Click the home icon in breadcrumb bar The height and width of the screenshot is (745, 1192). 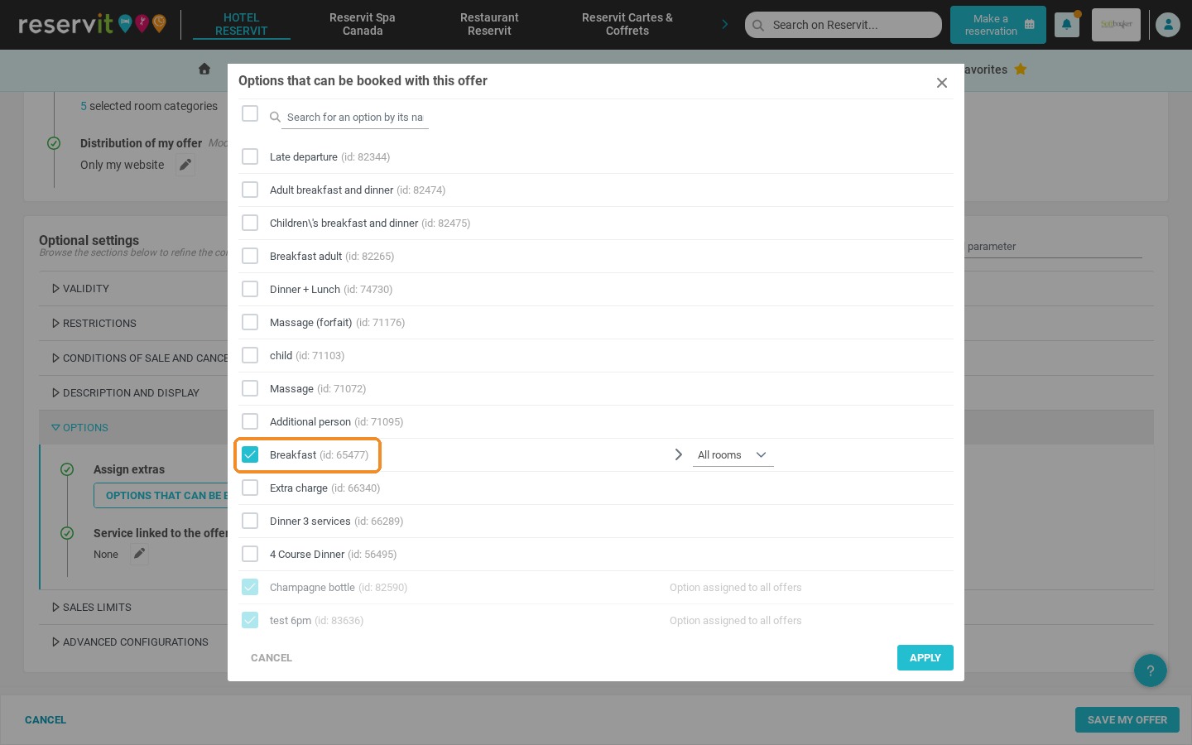[204, 69]
